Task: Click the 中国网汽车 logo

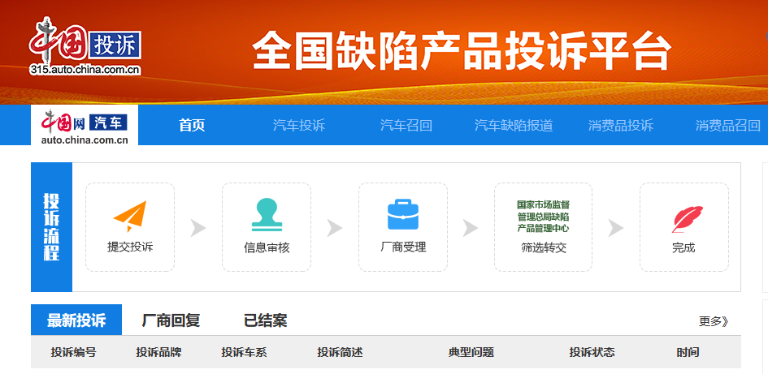Action: coord(85,126)
